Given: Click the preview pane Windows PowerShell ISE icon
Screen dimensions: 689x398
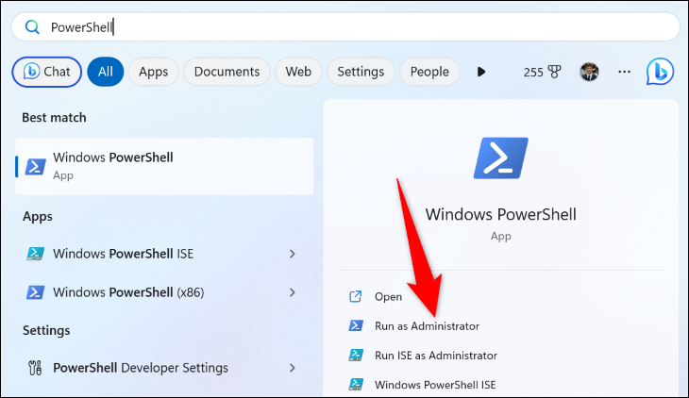Looking at the screenshot, I should [356, 385].
